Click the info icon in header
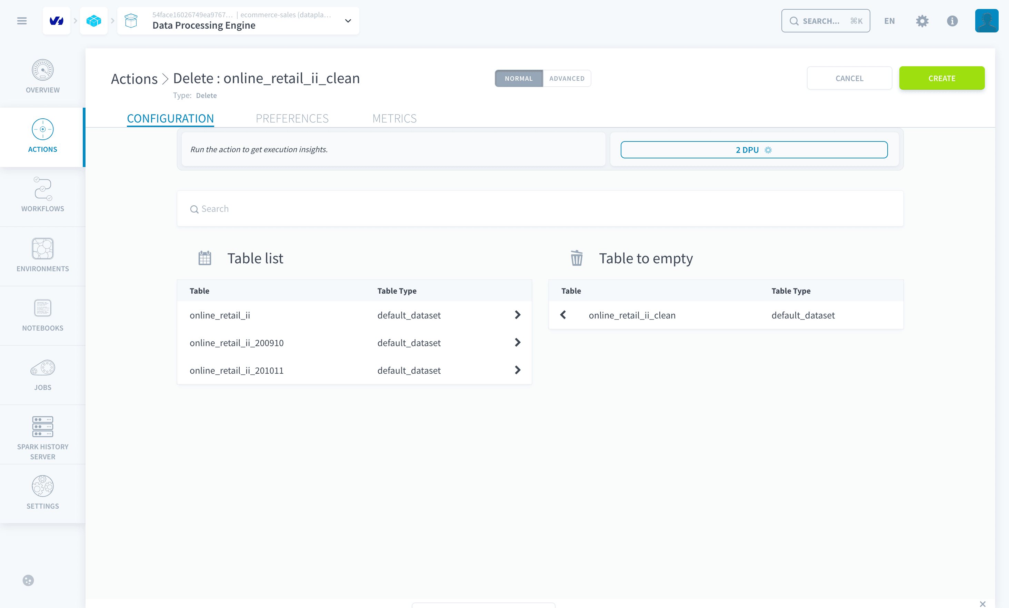This screenshot has height=608, width=1009. click(x=952, y=21)
